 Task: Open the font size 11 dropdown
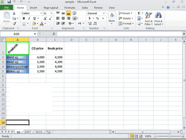click(x=51, y=13)
